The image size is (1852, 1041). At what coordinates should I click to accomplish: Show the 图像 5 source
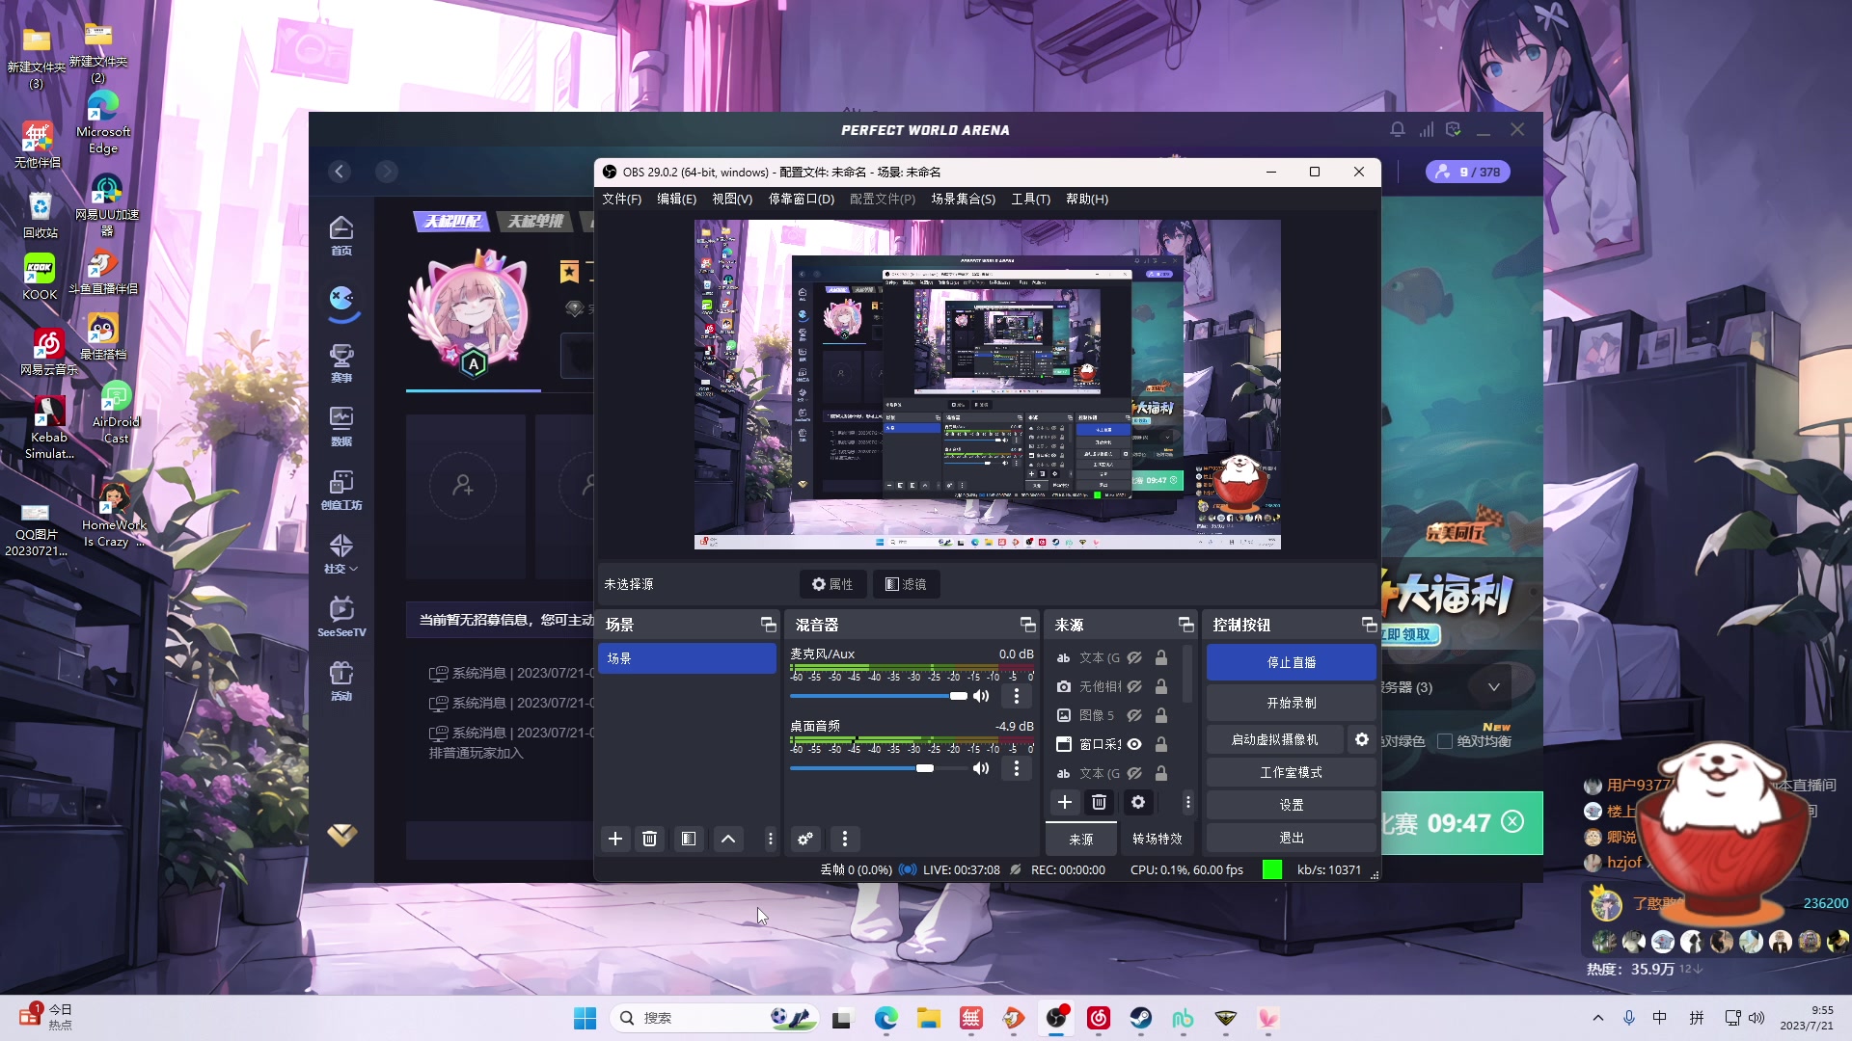[x=1134, y=715]
